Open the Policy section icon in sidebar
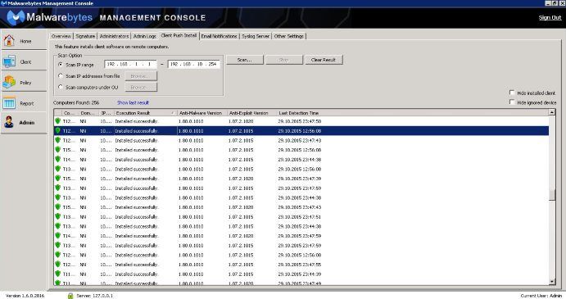566x299 pixels. point(9,83)
